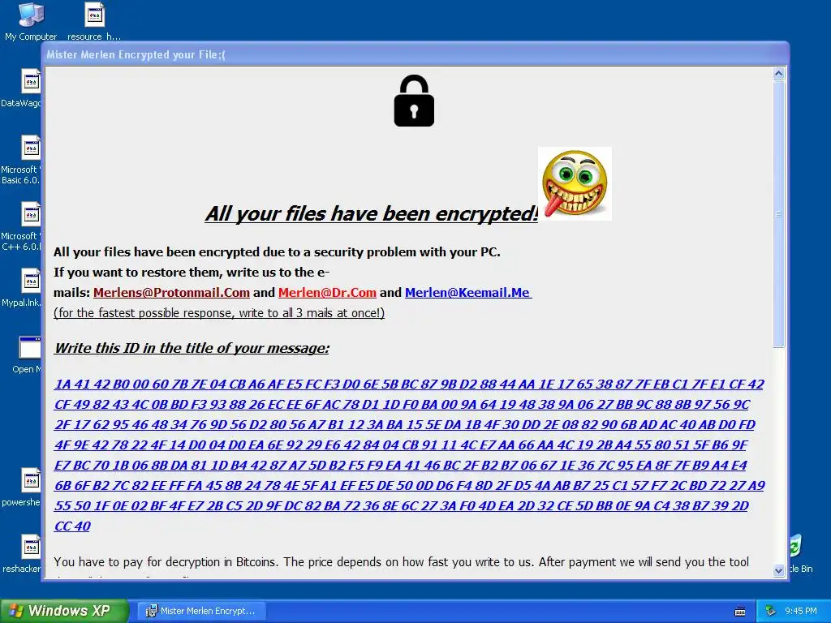Click the scrollbar down arrow
Screen dimensions: 831x623
[778, 570]
